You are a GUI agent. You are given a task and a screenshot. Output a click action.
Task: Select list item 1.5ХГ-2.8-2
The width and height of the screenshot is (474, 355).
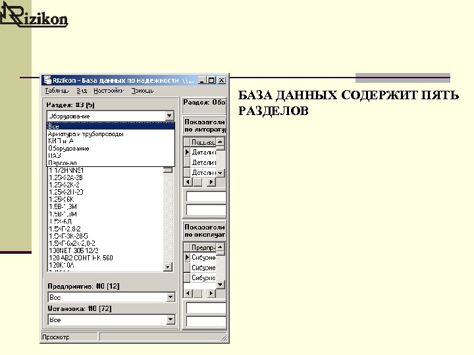point(65,229)
